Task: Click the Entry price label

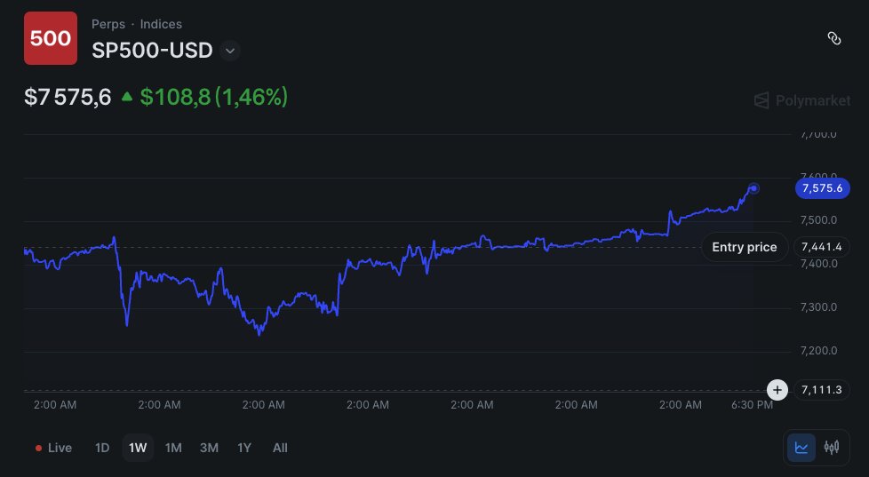Action: (x=745, y=247)
